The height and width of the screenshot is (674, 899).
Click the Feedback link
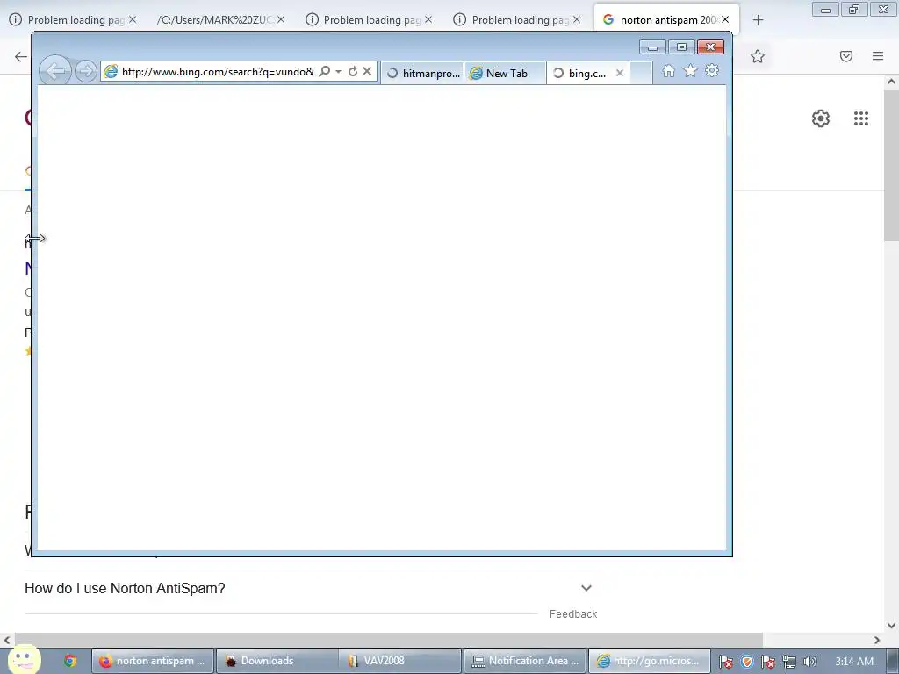(x=572, y=613)
